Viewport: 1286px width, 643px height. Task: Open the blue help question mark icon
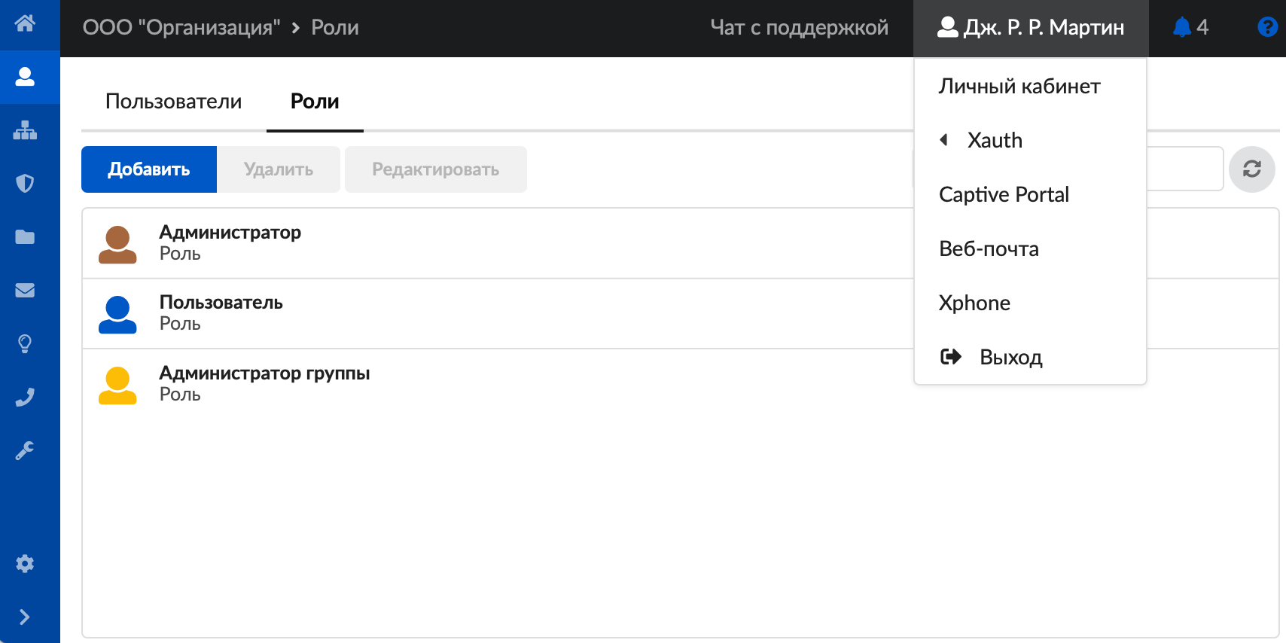click(1268, 27)
